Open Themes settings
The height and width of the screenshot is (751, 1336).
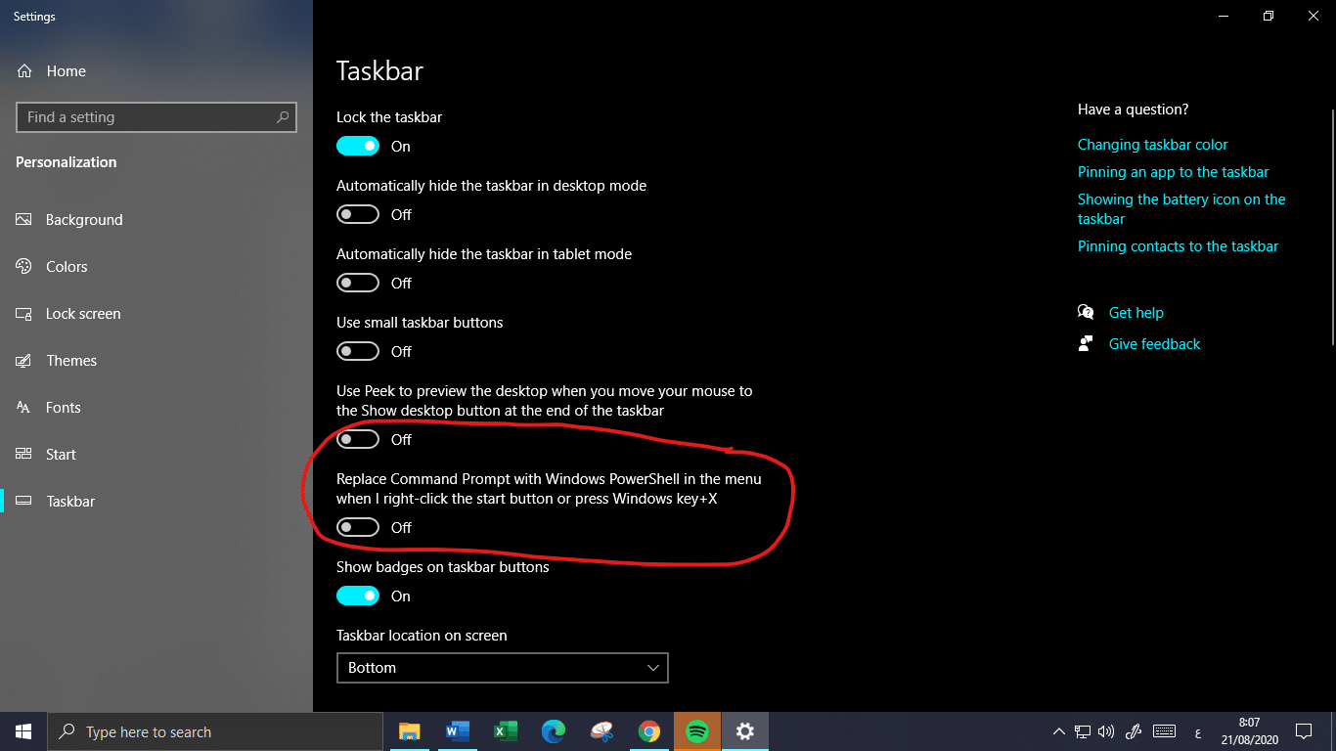tap(56, 361)
